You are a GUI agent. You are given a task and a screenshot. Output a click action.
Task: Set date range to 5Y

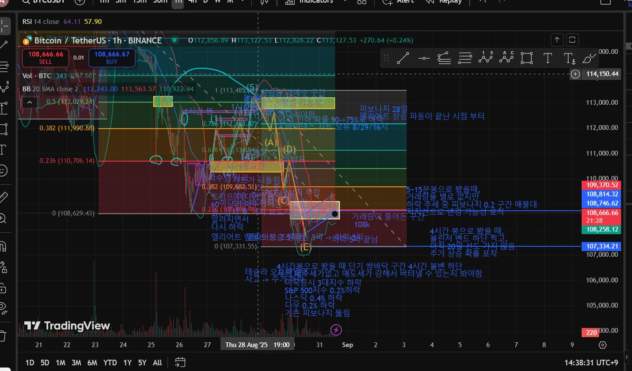pyautogui.click(x=142, y=362)
